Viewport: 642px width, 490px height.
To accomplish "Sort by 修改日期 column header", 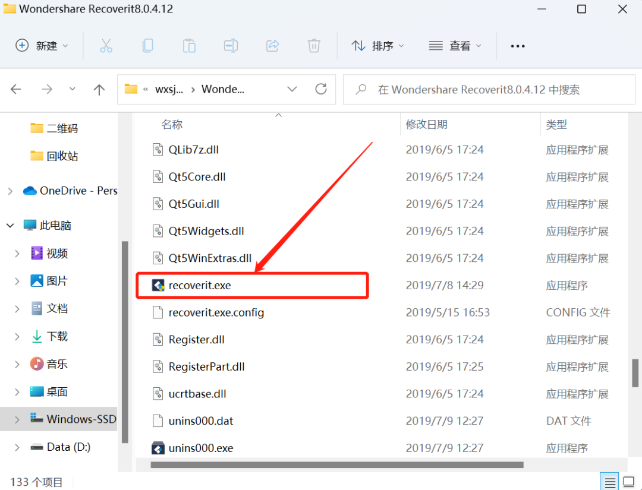I will click(427, 124).
